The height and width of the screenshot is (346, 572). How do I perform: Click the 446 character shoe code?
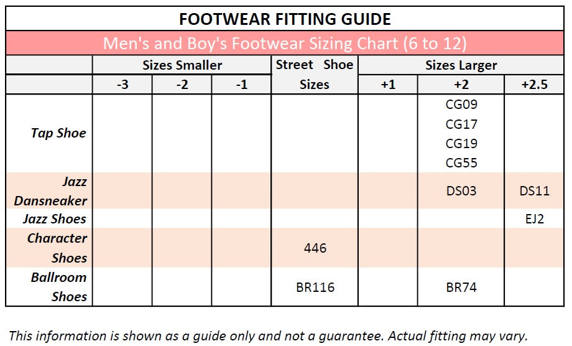click(x=315, y=248)
